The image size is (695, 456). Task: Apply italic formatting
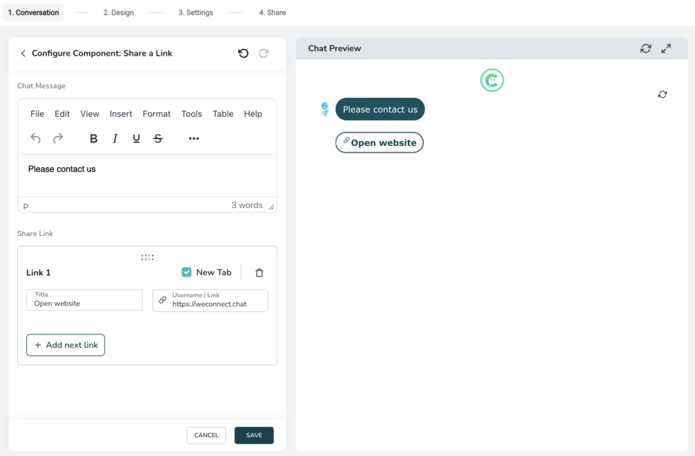coord(115,138)
